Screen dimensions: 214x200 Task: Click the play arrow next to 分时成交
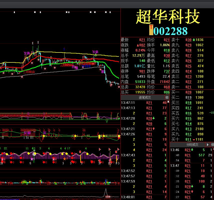(207, 145)
